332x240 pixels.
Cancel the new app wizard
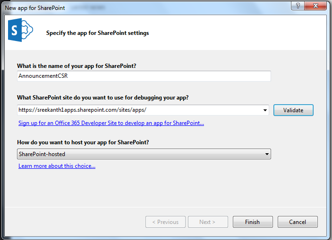click(x=298, y=222)
